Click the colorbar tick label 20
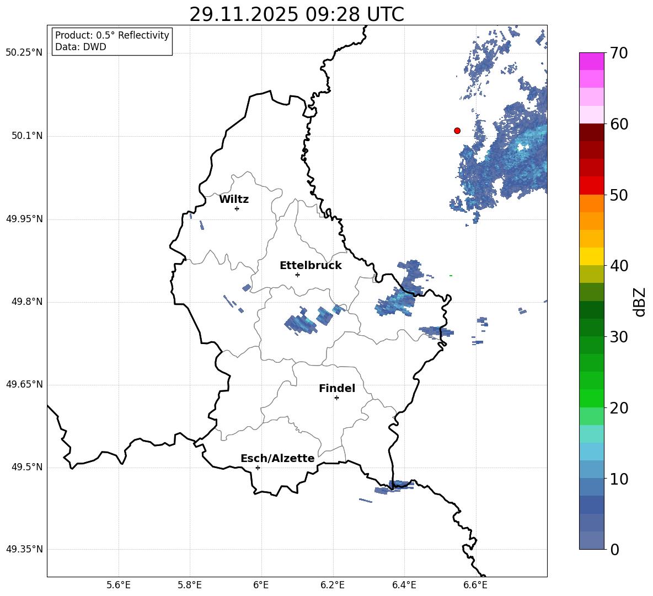 point(619,408)
